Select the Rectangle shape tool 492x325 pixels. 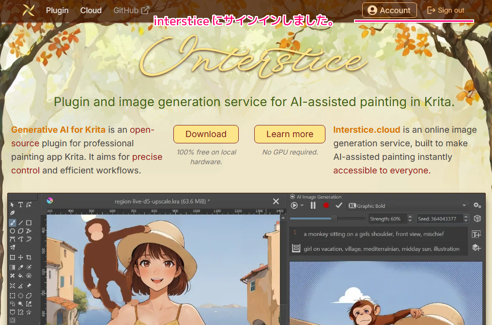29,223
